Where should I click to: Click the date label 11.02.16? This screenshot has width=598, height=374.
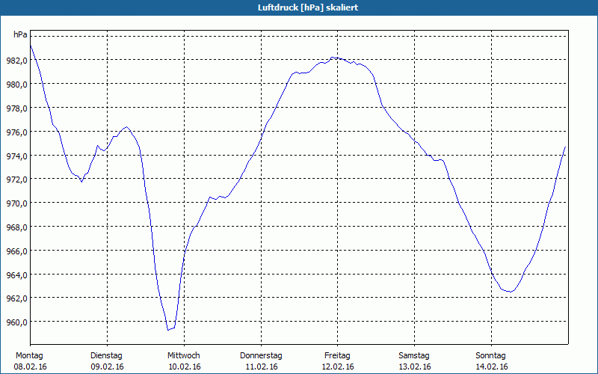click(262, 367)
